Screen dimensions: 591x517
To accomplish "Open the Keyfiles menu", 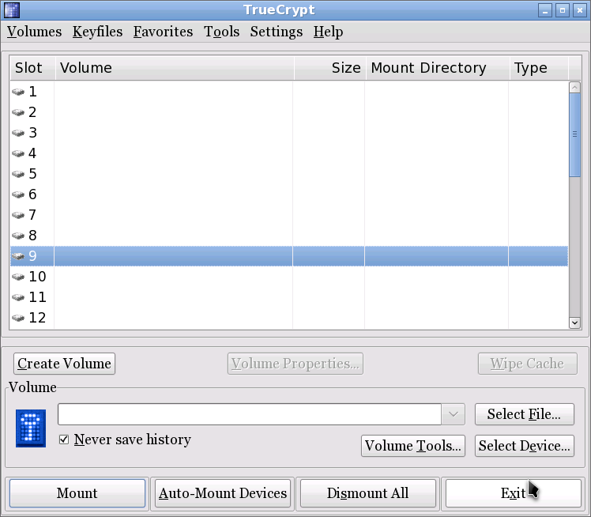I will [x=98, y=32].
